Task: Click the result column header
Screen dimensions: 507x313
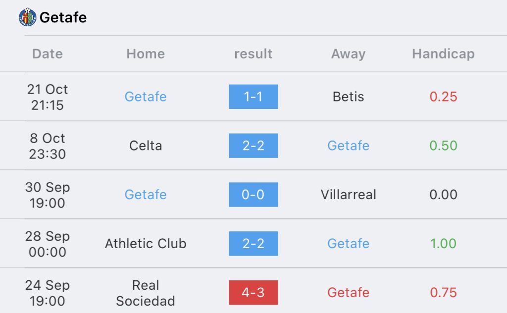Action: (x=253, y=53)
